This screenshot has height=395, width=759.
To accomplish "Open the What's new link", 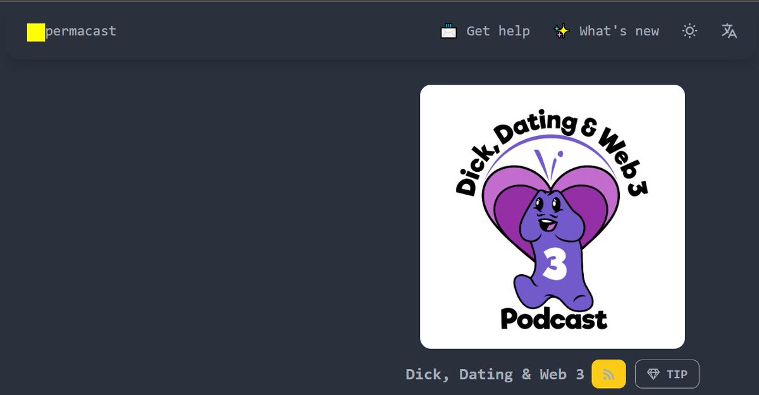I will coord(606,31).
